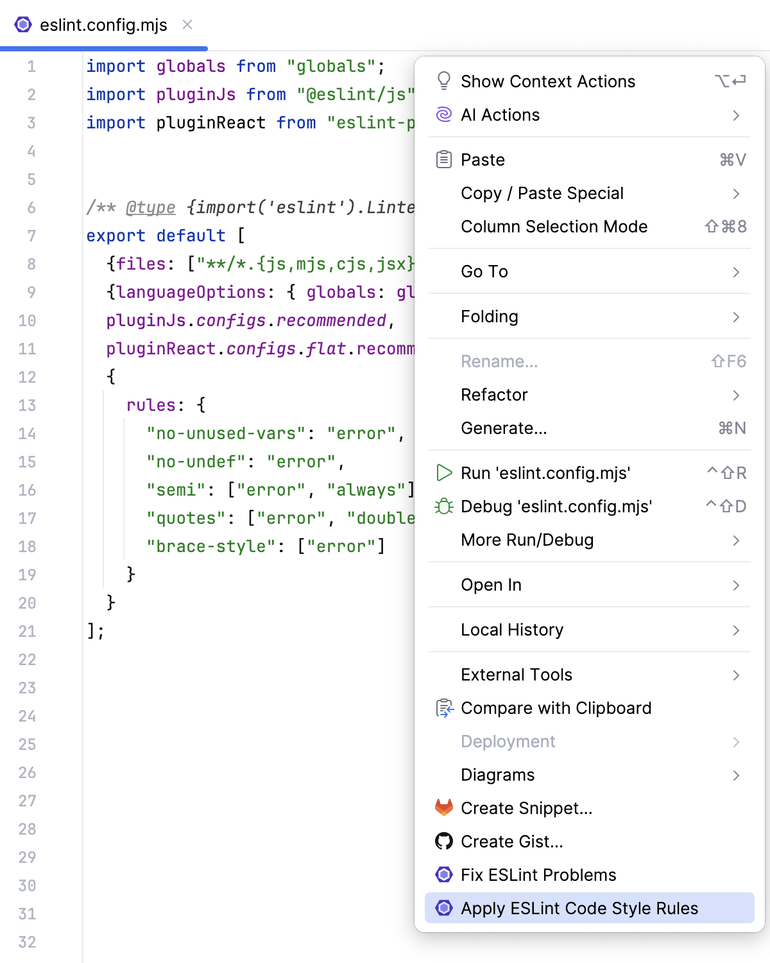This screenshot has height=963, width=770.
Task: Select the lightbulb Show Context Actions icon
Action: 443,80
